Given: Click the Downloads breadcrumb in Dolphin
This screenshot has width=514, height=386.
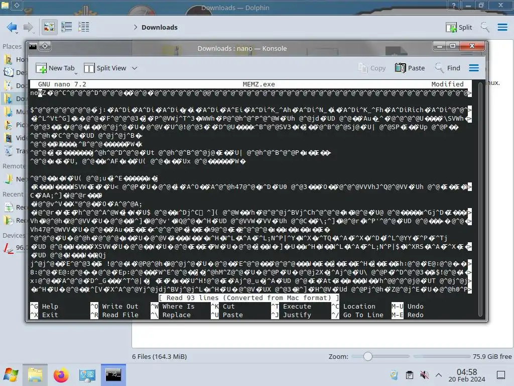Looking at the screenshot, I should [x=159, y=28].
